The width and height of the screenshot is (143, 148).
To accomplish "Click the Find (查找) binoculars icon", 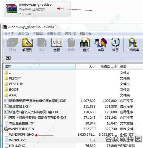I will point(85,43).
